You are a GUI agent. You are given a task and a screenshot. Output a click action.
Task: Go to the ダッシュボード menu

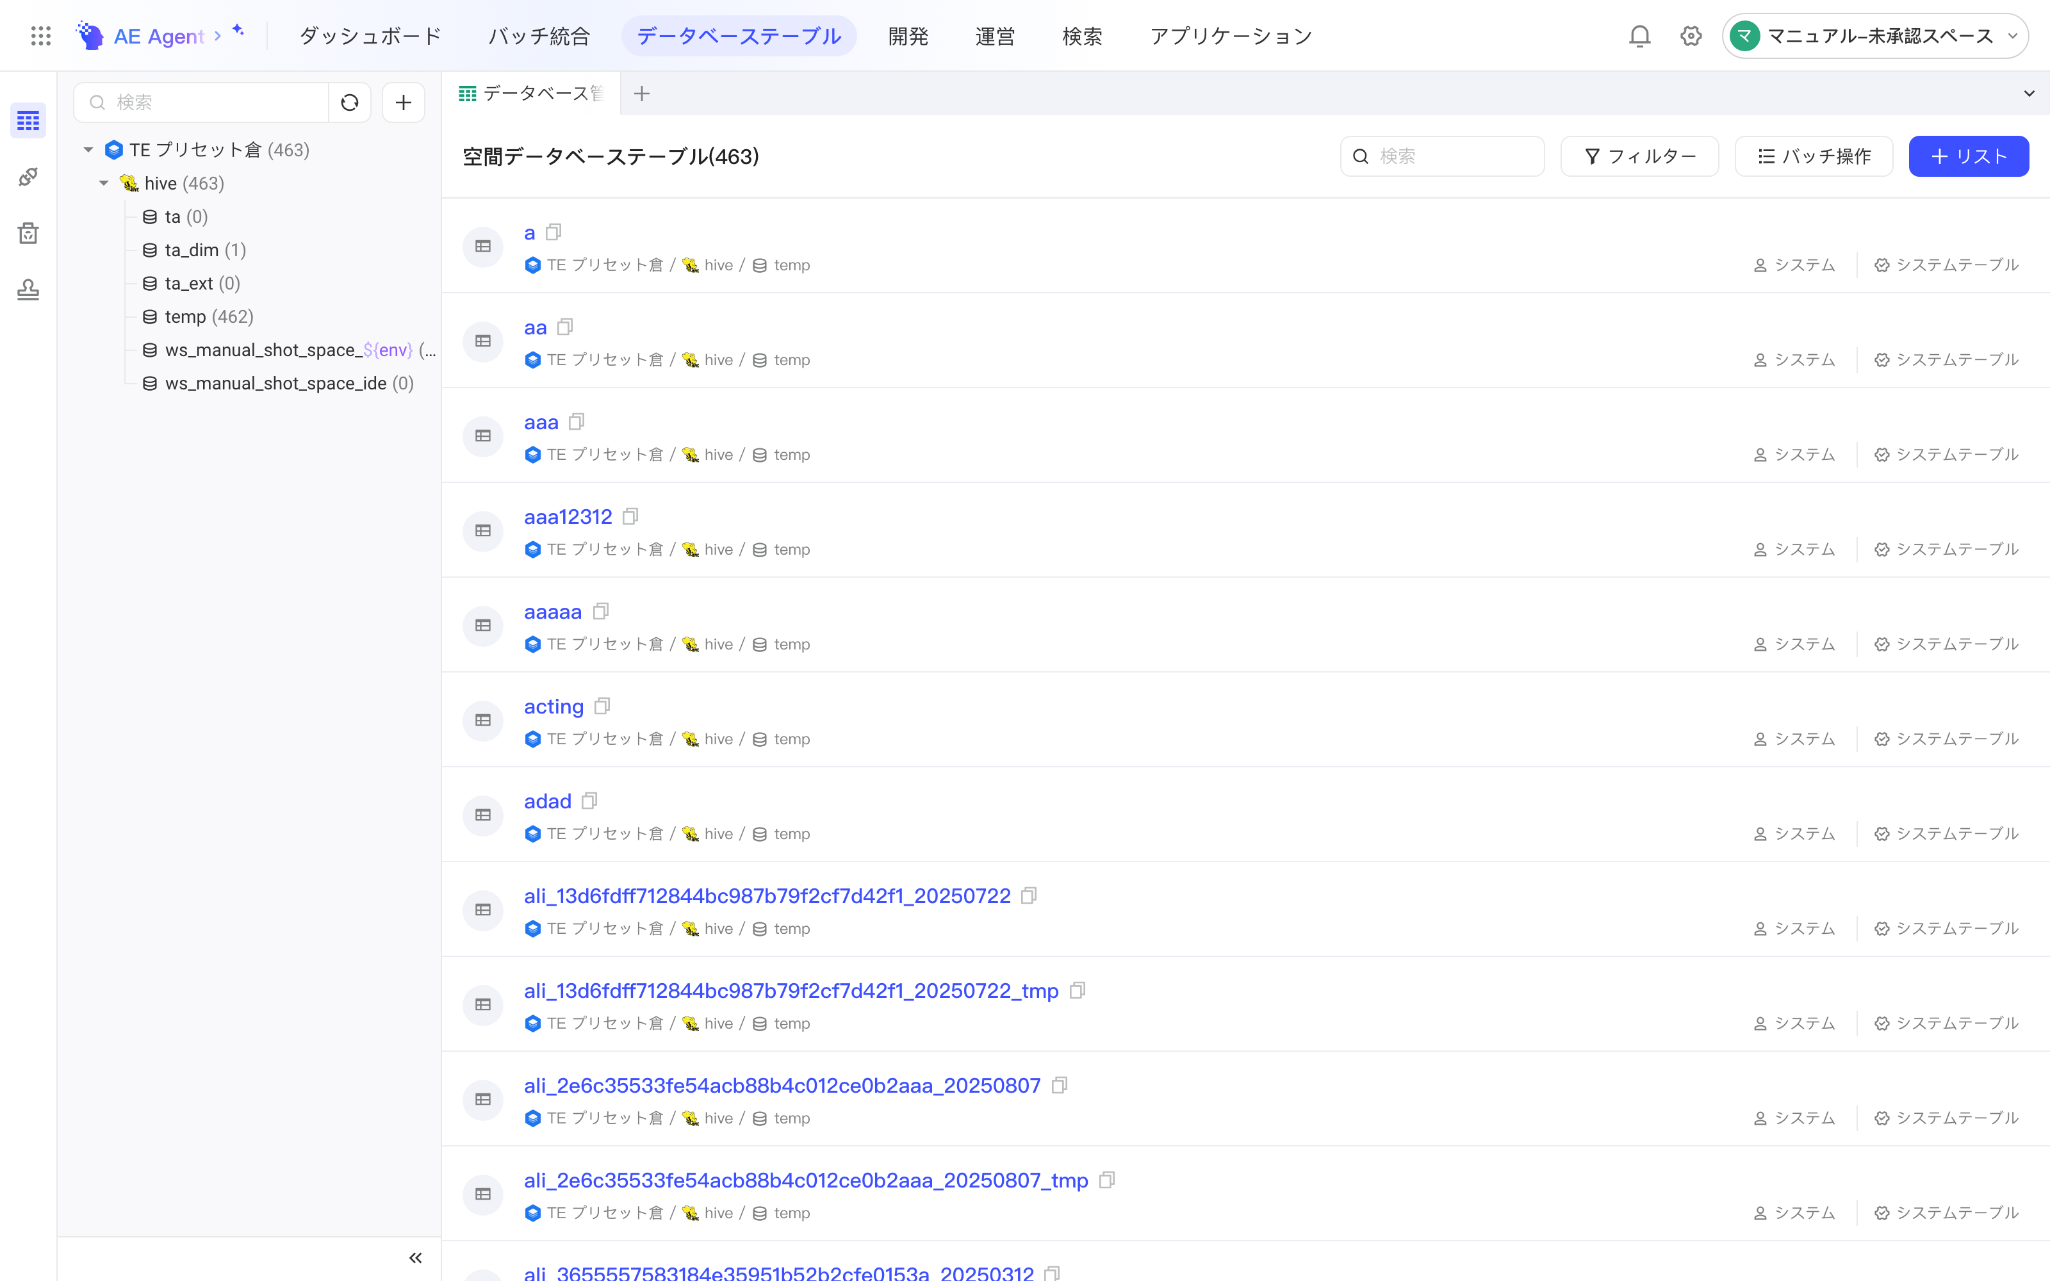point(370,36)
